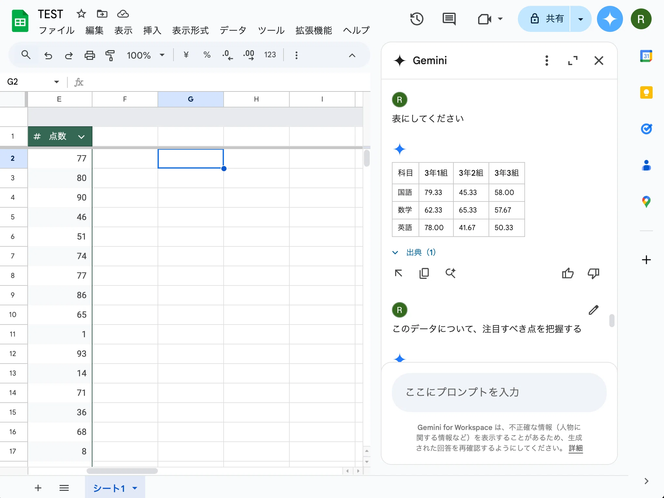Open Google Maps side panel

[646, 202]
